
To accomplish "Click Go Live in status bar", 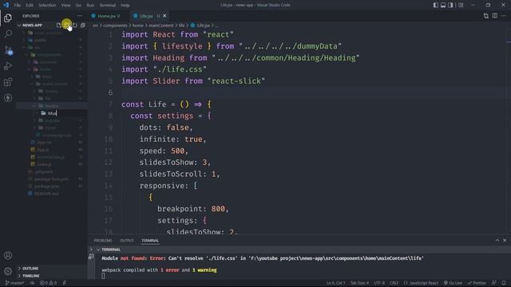I will [453, 283].
